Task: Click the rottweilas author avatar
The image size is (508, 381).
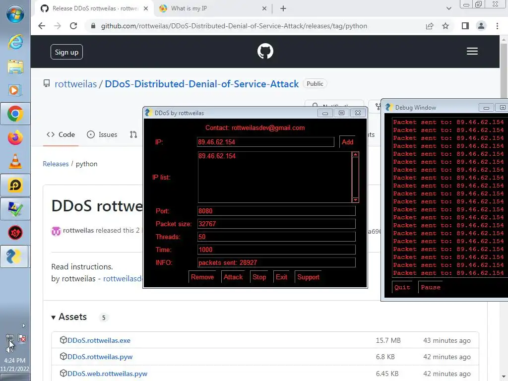Action: point(56,231)
